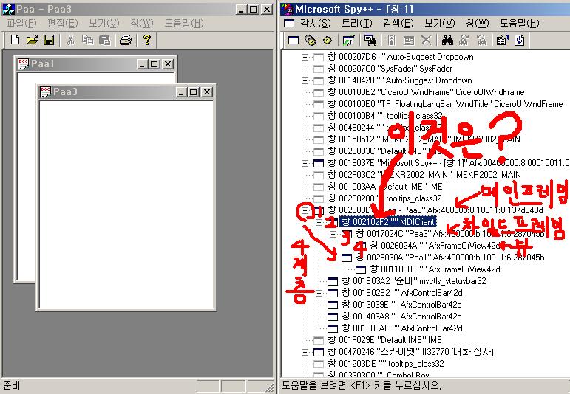This screenshot has height=394, width=570.
Task: Open 검색(E) menu in Spy++
Action: (398, 23)
